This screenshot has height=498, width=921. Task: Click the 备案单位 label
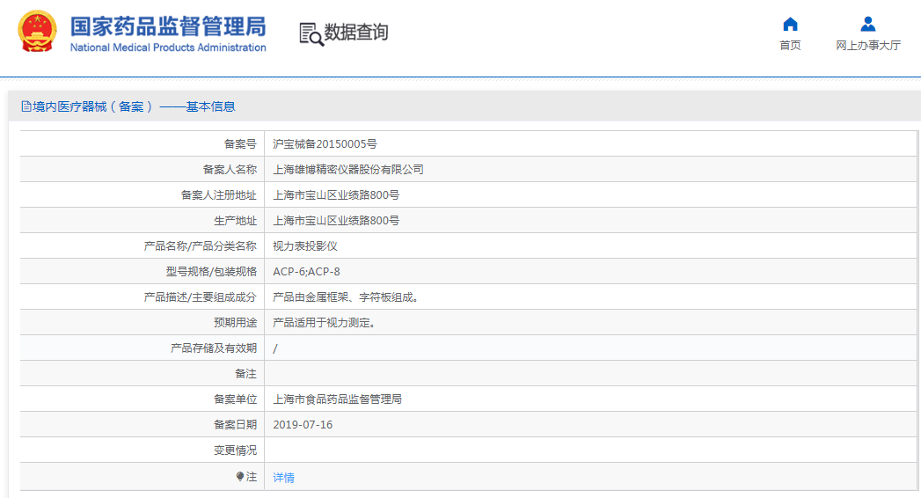(235, 399)
